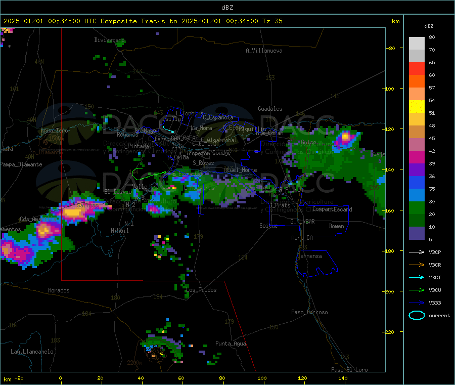Select the mauve 45–42 dBZ color band
Viewport: 455px width, 385px height.
(x=417, y=144)
